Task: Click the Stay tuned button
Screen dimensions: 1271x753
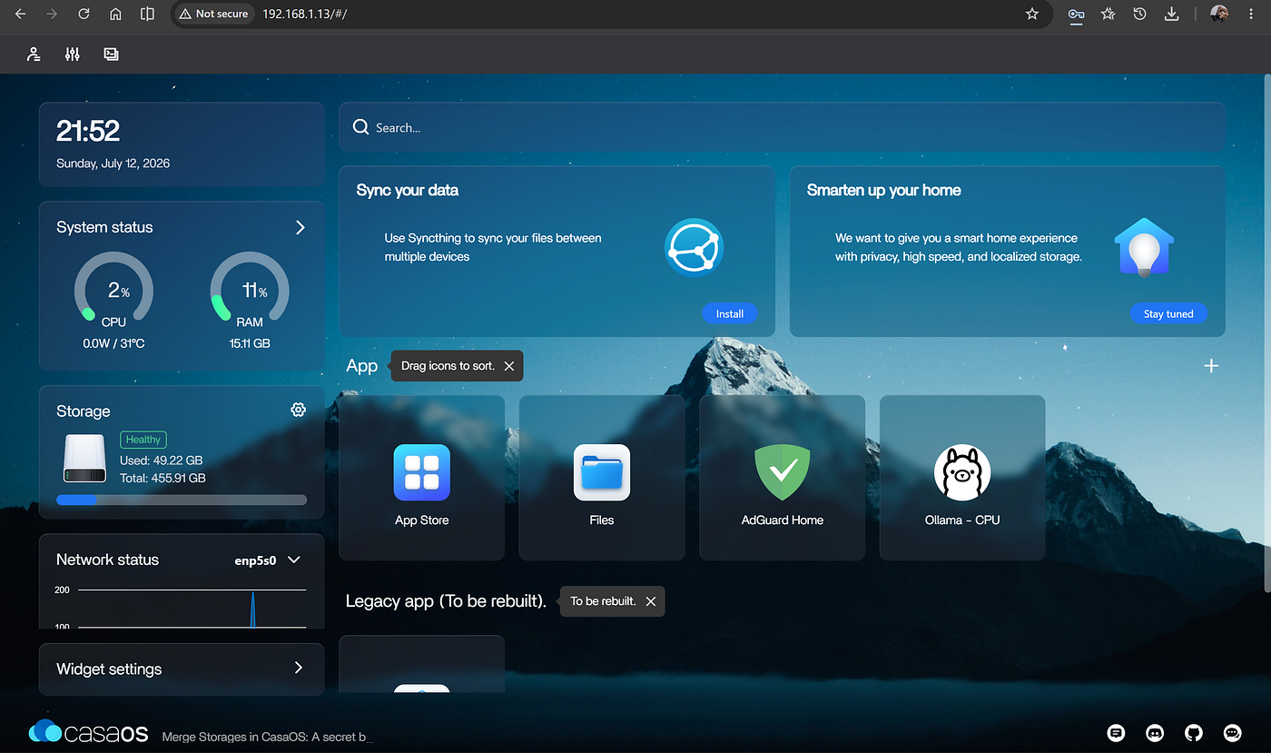Action: point(1168,313)
